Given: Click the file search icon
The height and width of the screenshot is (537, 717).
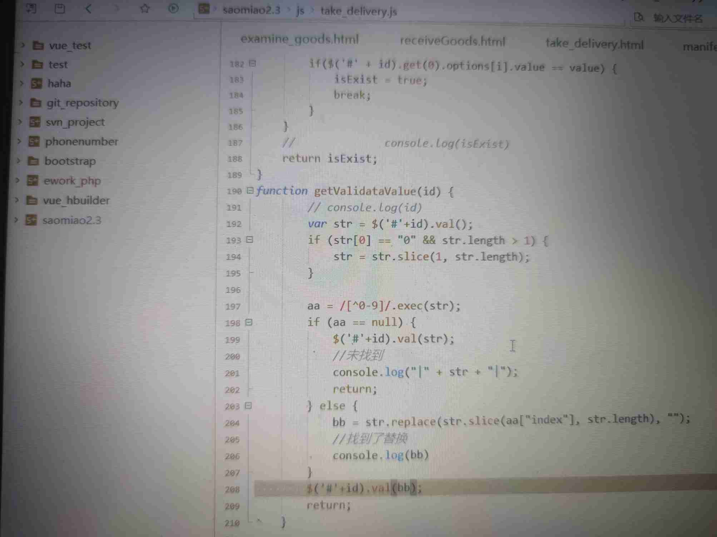Looking at the screenshot, I should [x=638, y=17].
